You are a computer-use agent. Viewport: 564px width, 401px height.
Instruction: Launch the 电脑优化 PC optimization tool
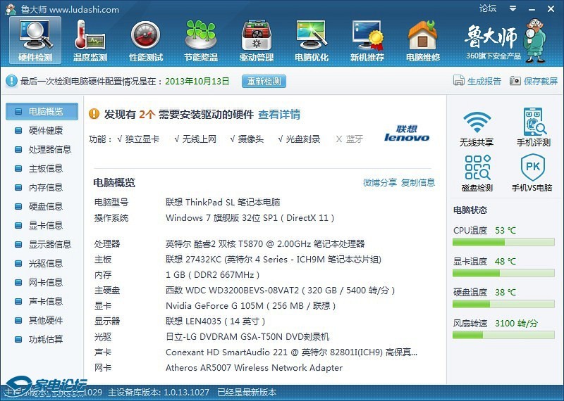pos(312,39)
